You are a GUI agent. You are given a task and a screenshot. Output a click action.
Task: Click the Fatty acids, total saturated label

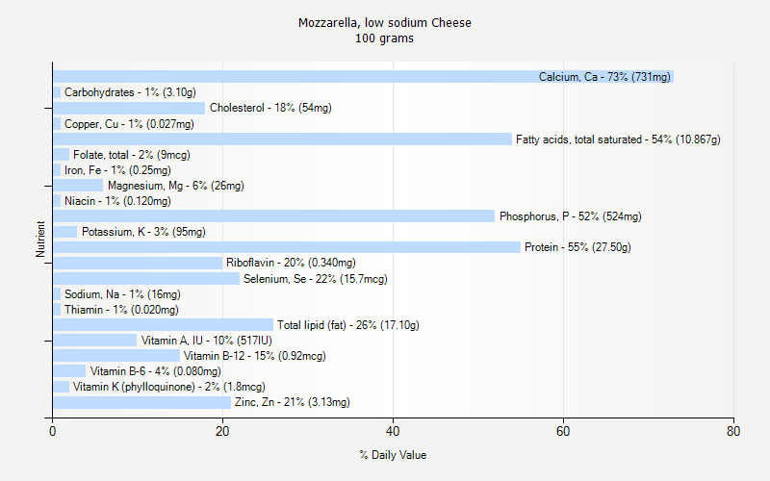click(x=617, y=139)
